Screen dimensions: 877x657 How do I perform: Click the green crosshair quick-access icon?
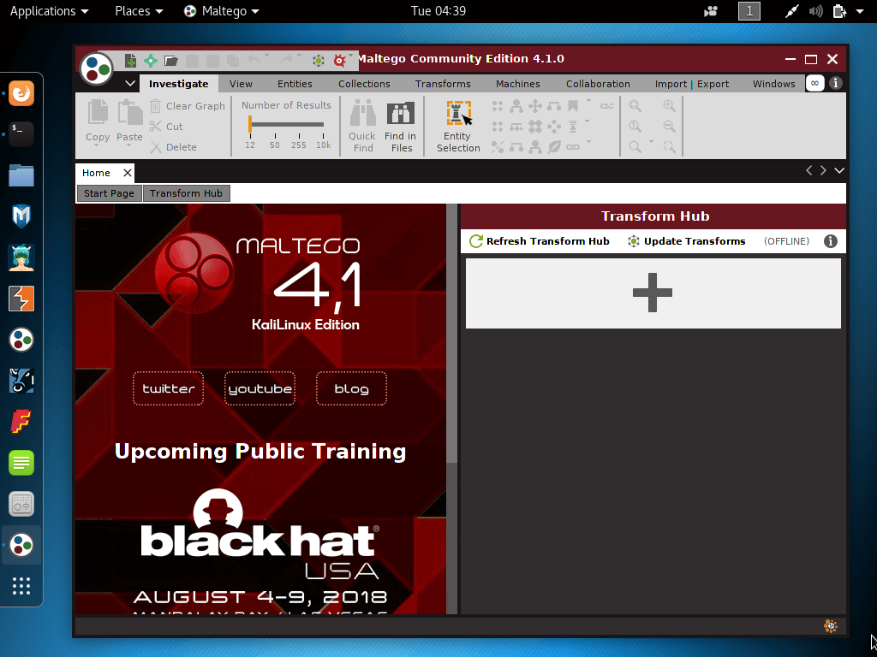tap(151, 61)
